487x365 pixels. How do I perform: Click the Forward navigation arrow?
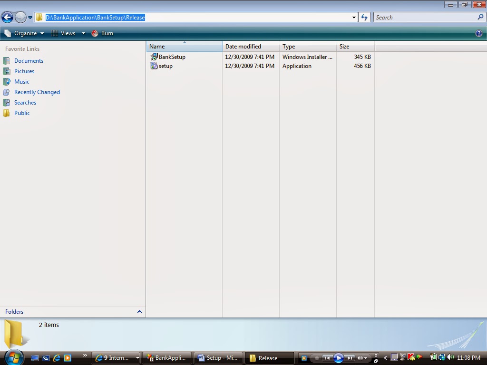click(x=20, y=18)
